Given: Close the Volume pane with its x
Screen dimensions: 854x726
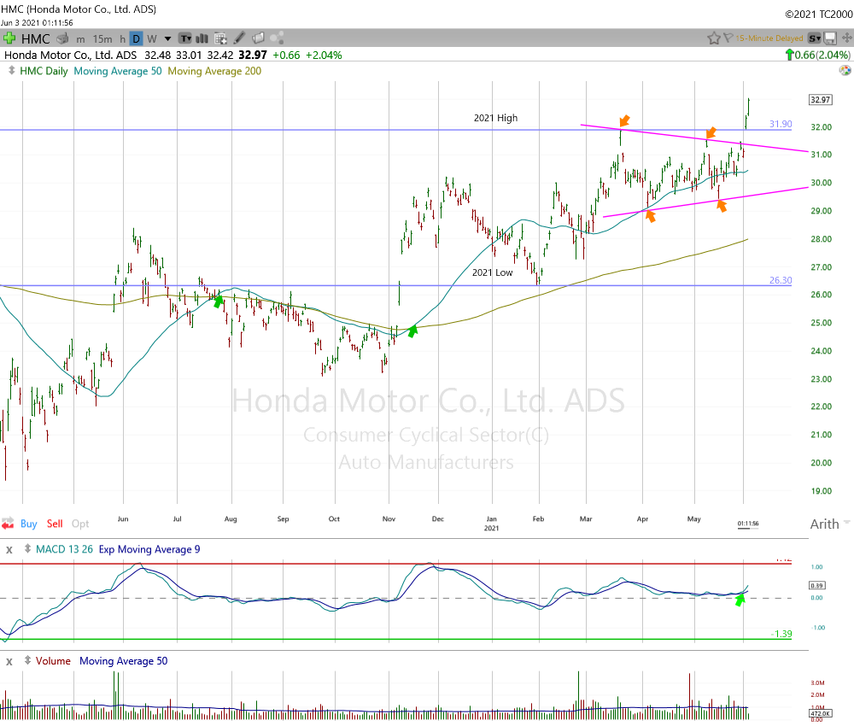Looking at the screenshot, I should point(9,662).
